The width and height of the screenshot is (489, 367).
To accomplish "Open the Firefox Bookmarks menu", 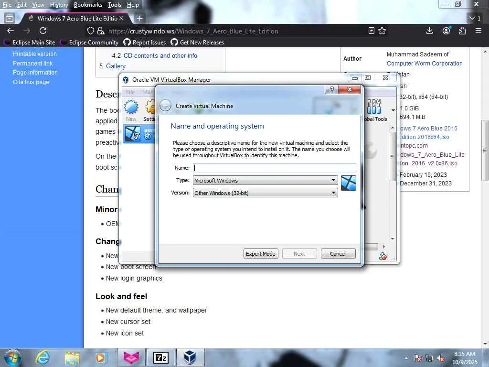I will (88, 5).
